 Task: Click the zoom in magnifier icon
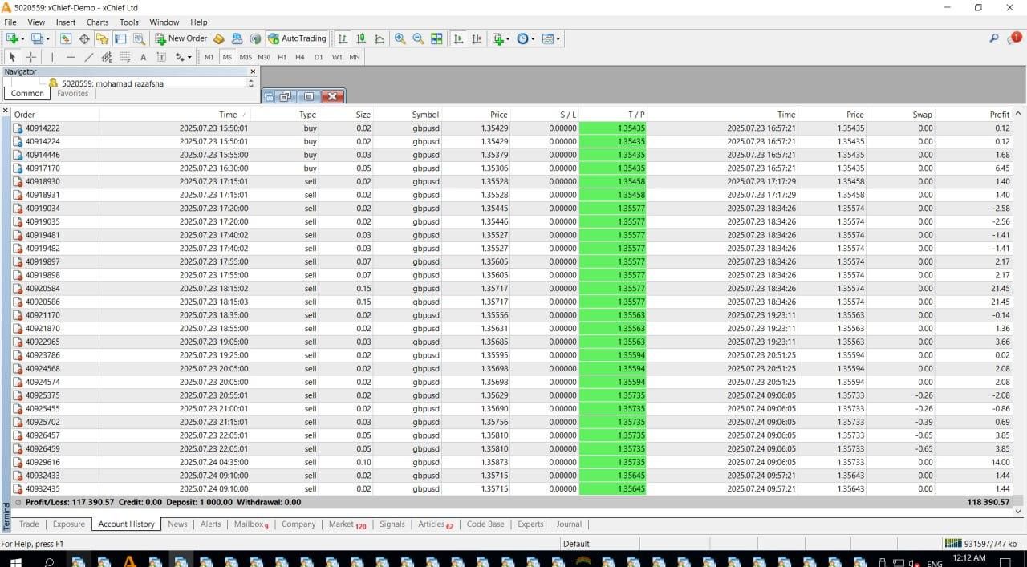tap(400, 38)
